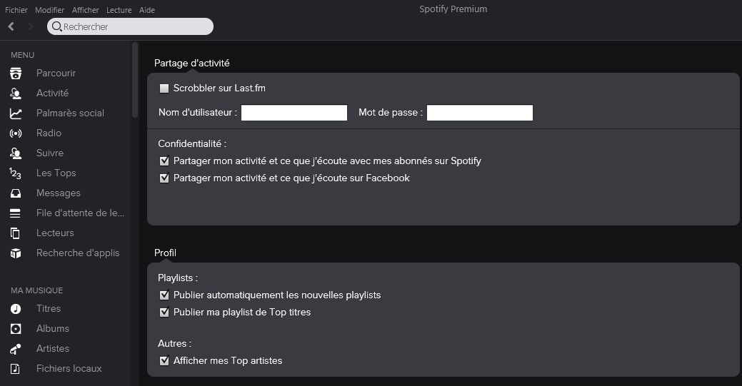Screen dimensions: 742x386
Task: Open the Fichier menu
Action: [x=16, y=10]
